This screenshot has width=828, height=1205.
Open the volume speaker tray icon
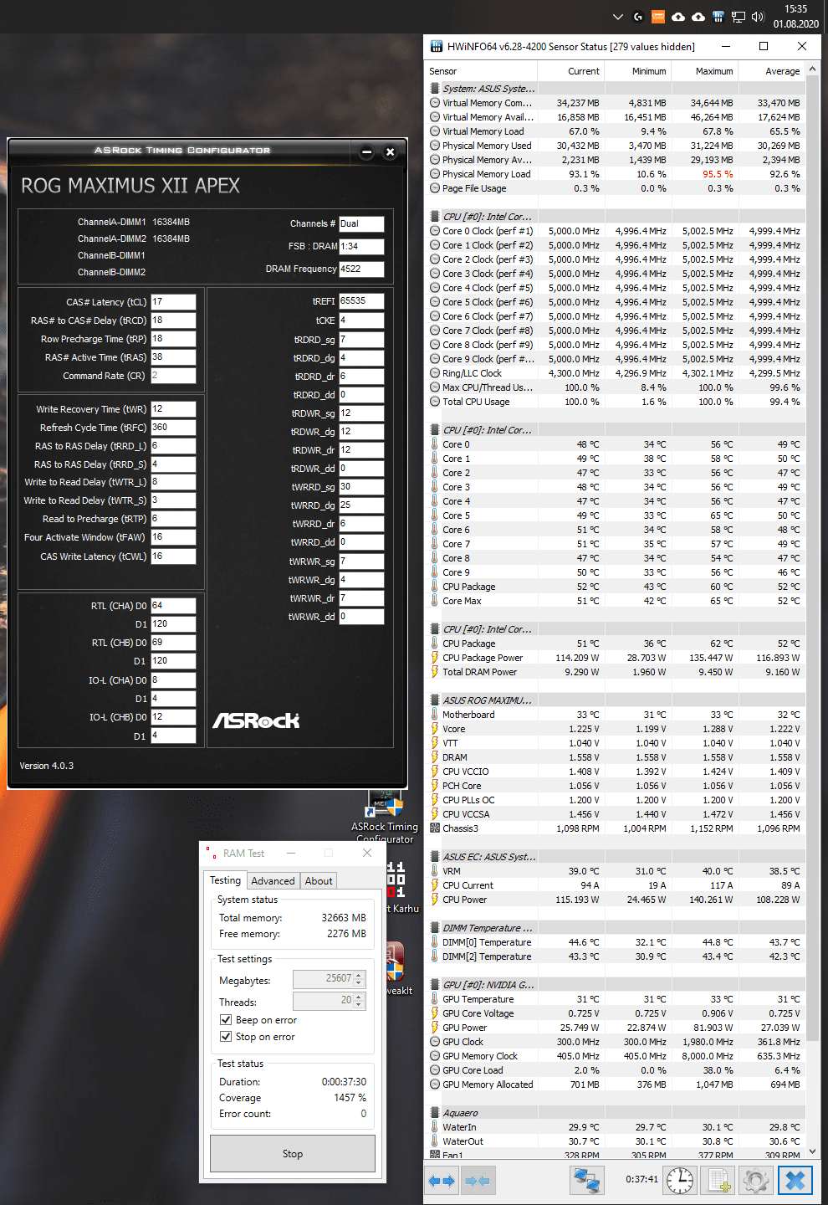pyautogui.click(x=759, y=17)
